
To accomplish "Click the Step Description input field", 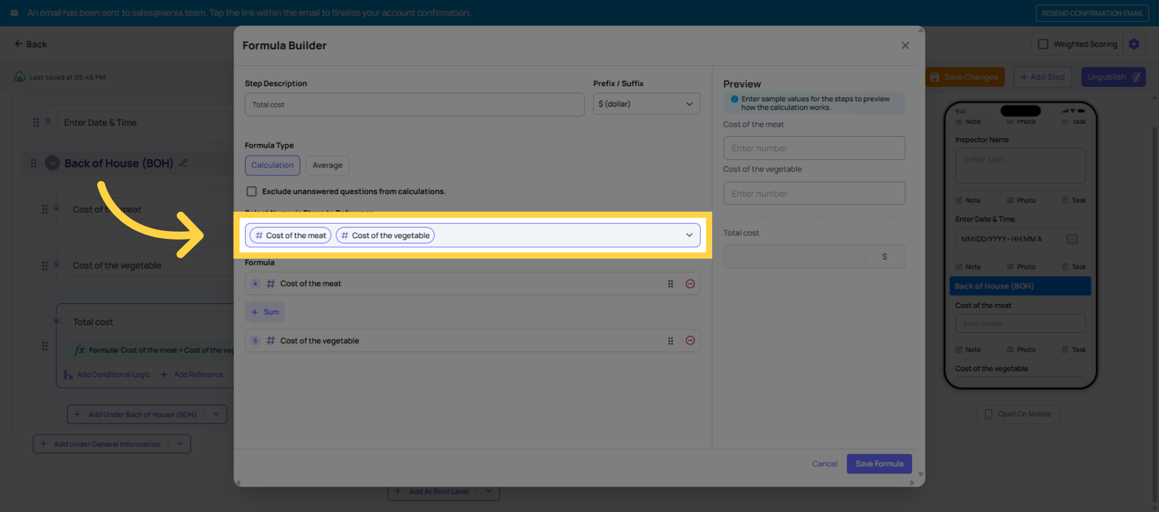I will pos(415,104).
